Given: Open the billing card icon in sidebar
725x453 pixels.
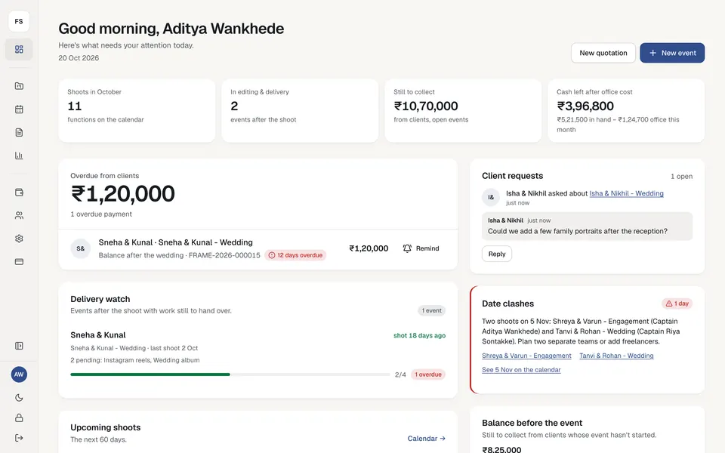Looking at the screenshot, I should [x=19, y=262].
